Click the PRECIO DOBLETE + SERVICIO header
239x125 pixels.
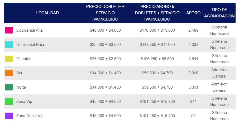[x=105, y=13]
